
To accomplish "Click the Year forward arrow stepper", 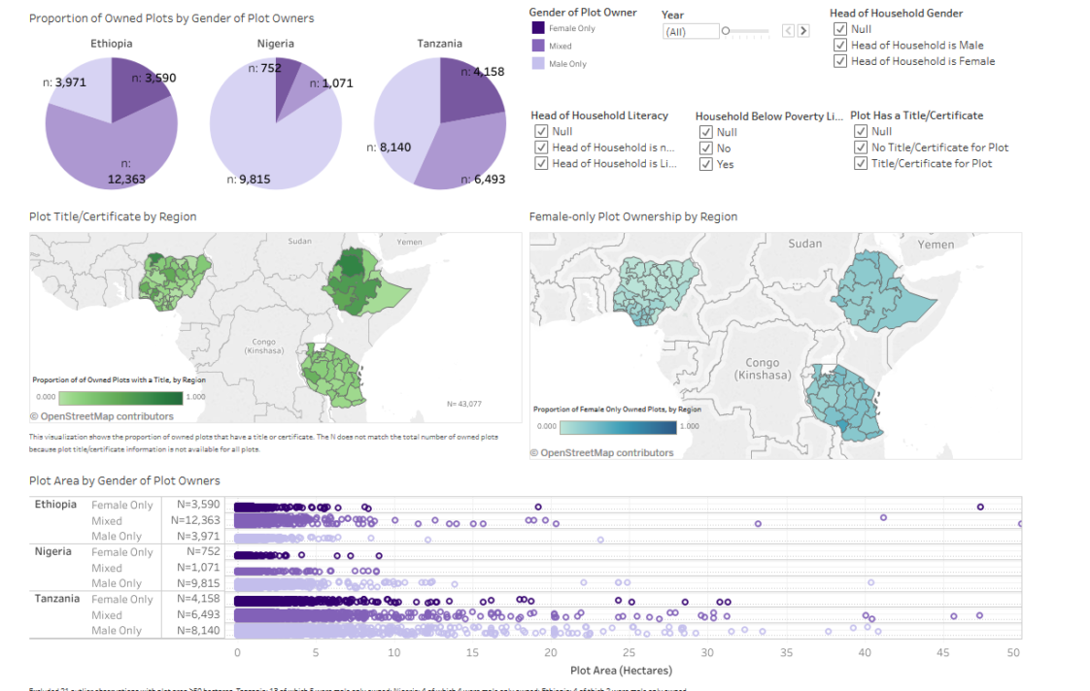I will (x=802, y=30).
